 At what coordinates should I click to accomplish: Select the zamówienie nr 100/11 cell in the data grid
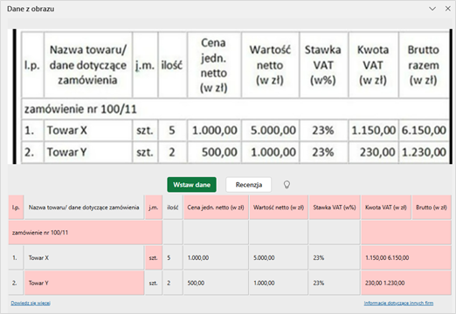[x=85, y=232]
